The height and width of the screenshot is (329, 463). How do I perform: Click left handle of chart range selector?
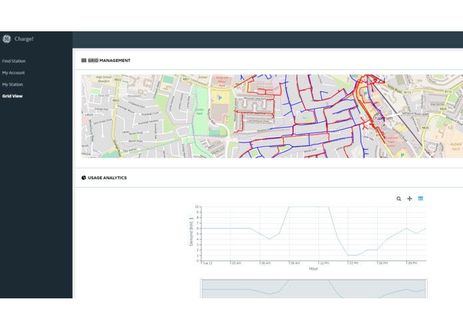coord(201,288)
